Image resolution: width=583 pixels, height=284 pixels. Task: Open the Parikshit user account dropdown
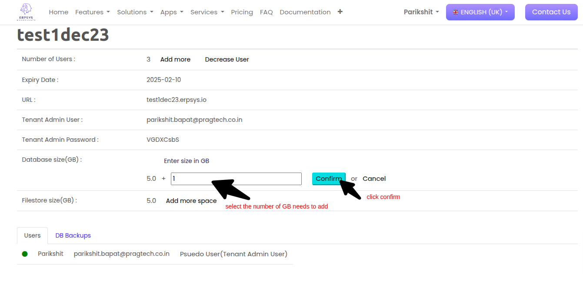[421, 12]
